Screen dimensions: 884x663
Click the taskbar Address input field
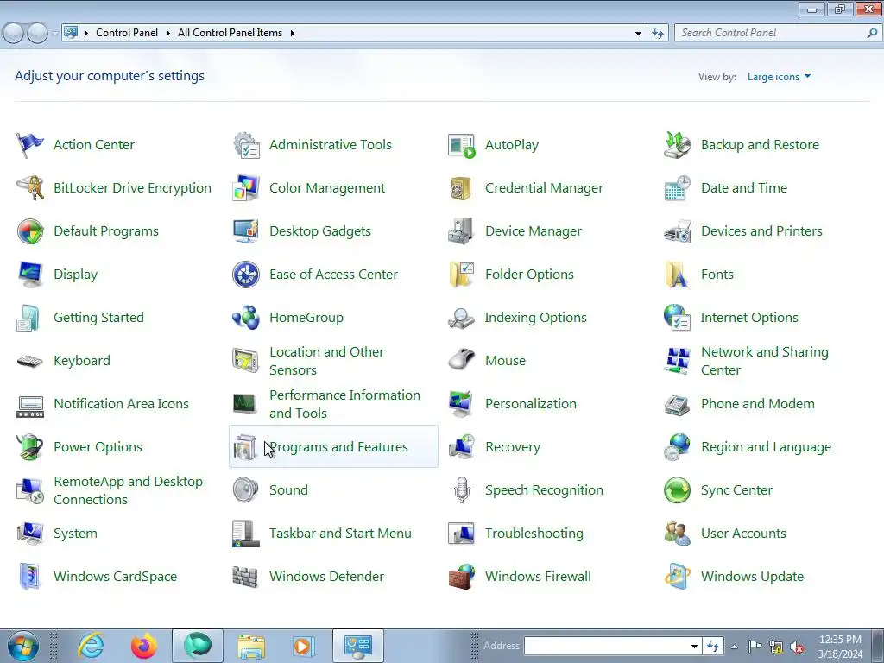click(607, 646)
